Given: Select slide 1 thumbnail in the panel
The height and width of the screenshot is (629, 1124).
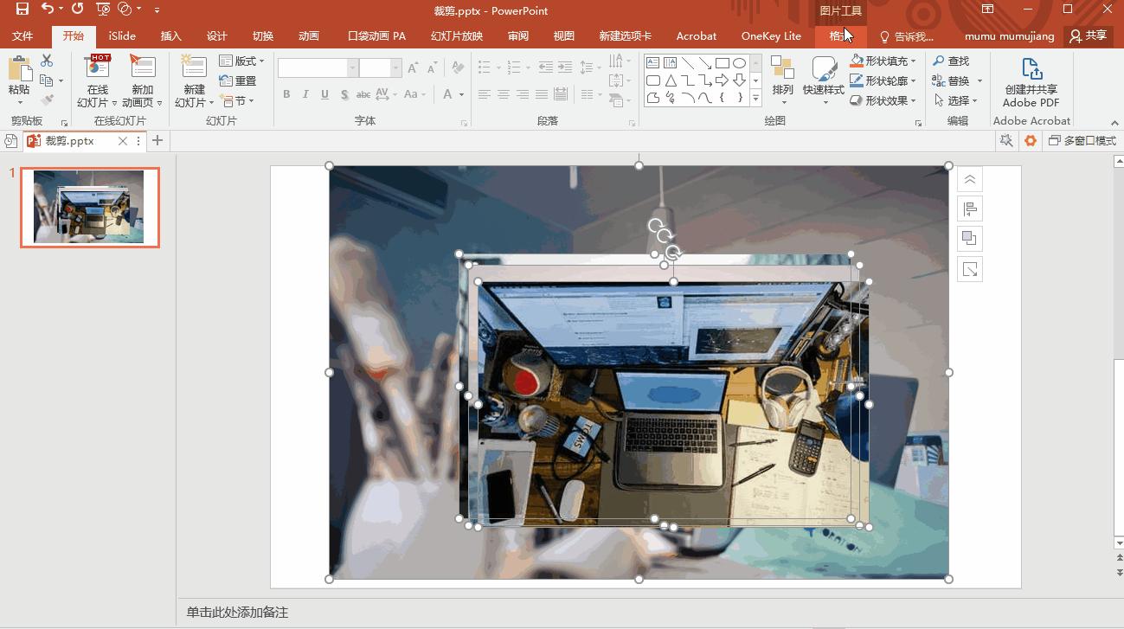Looking at the screenshot, I should [x=90, y=208].
